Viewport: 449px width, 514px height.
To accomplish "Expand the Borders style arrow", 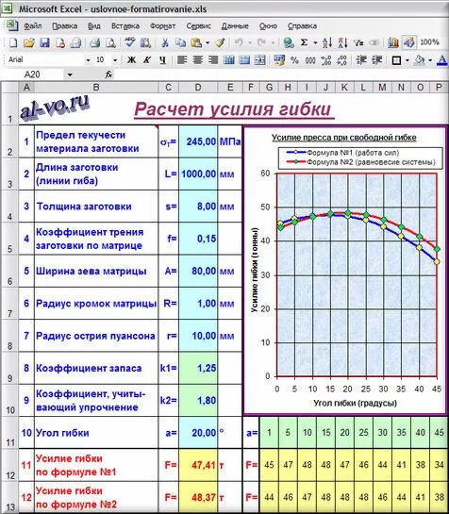I will [x=407, y=60].
